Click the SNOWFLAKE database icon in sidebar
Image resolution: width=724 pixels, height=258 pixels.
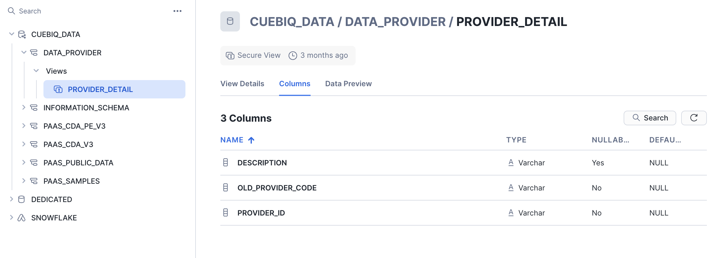(x=21, y=218)
